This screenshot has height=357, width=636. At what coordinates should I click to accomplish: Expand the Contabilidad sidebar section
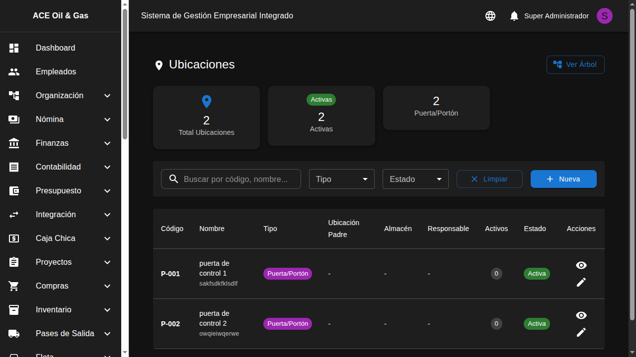click(58, 167)
